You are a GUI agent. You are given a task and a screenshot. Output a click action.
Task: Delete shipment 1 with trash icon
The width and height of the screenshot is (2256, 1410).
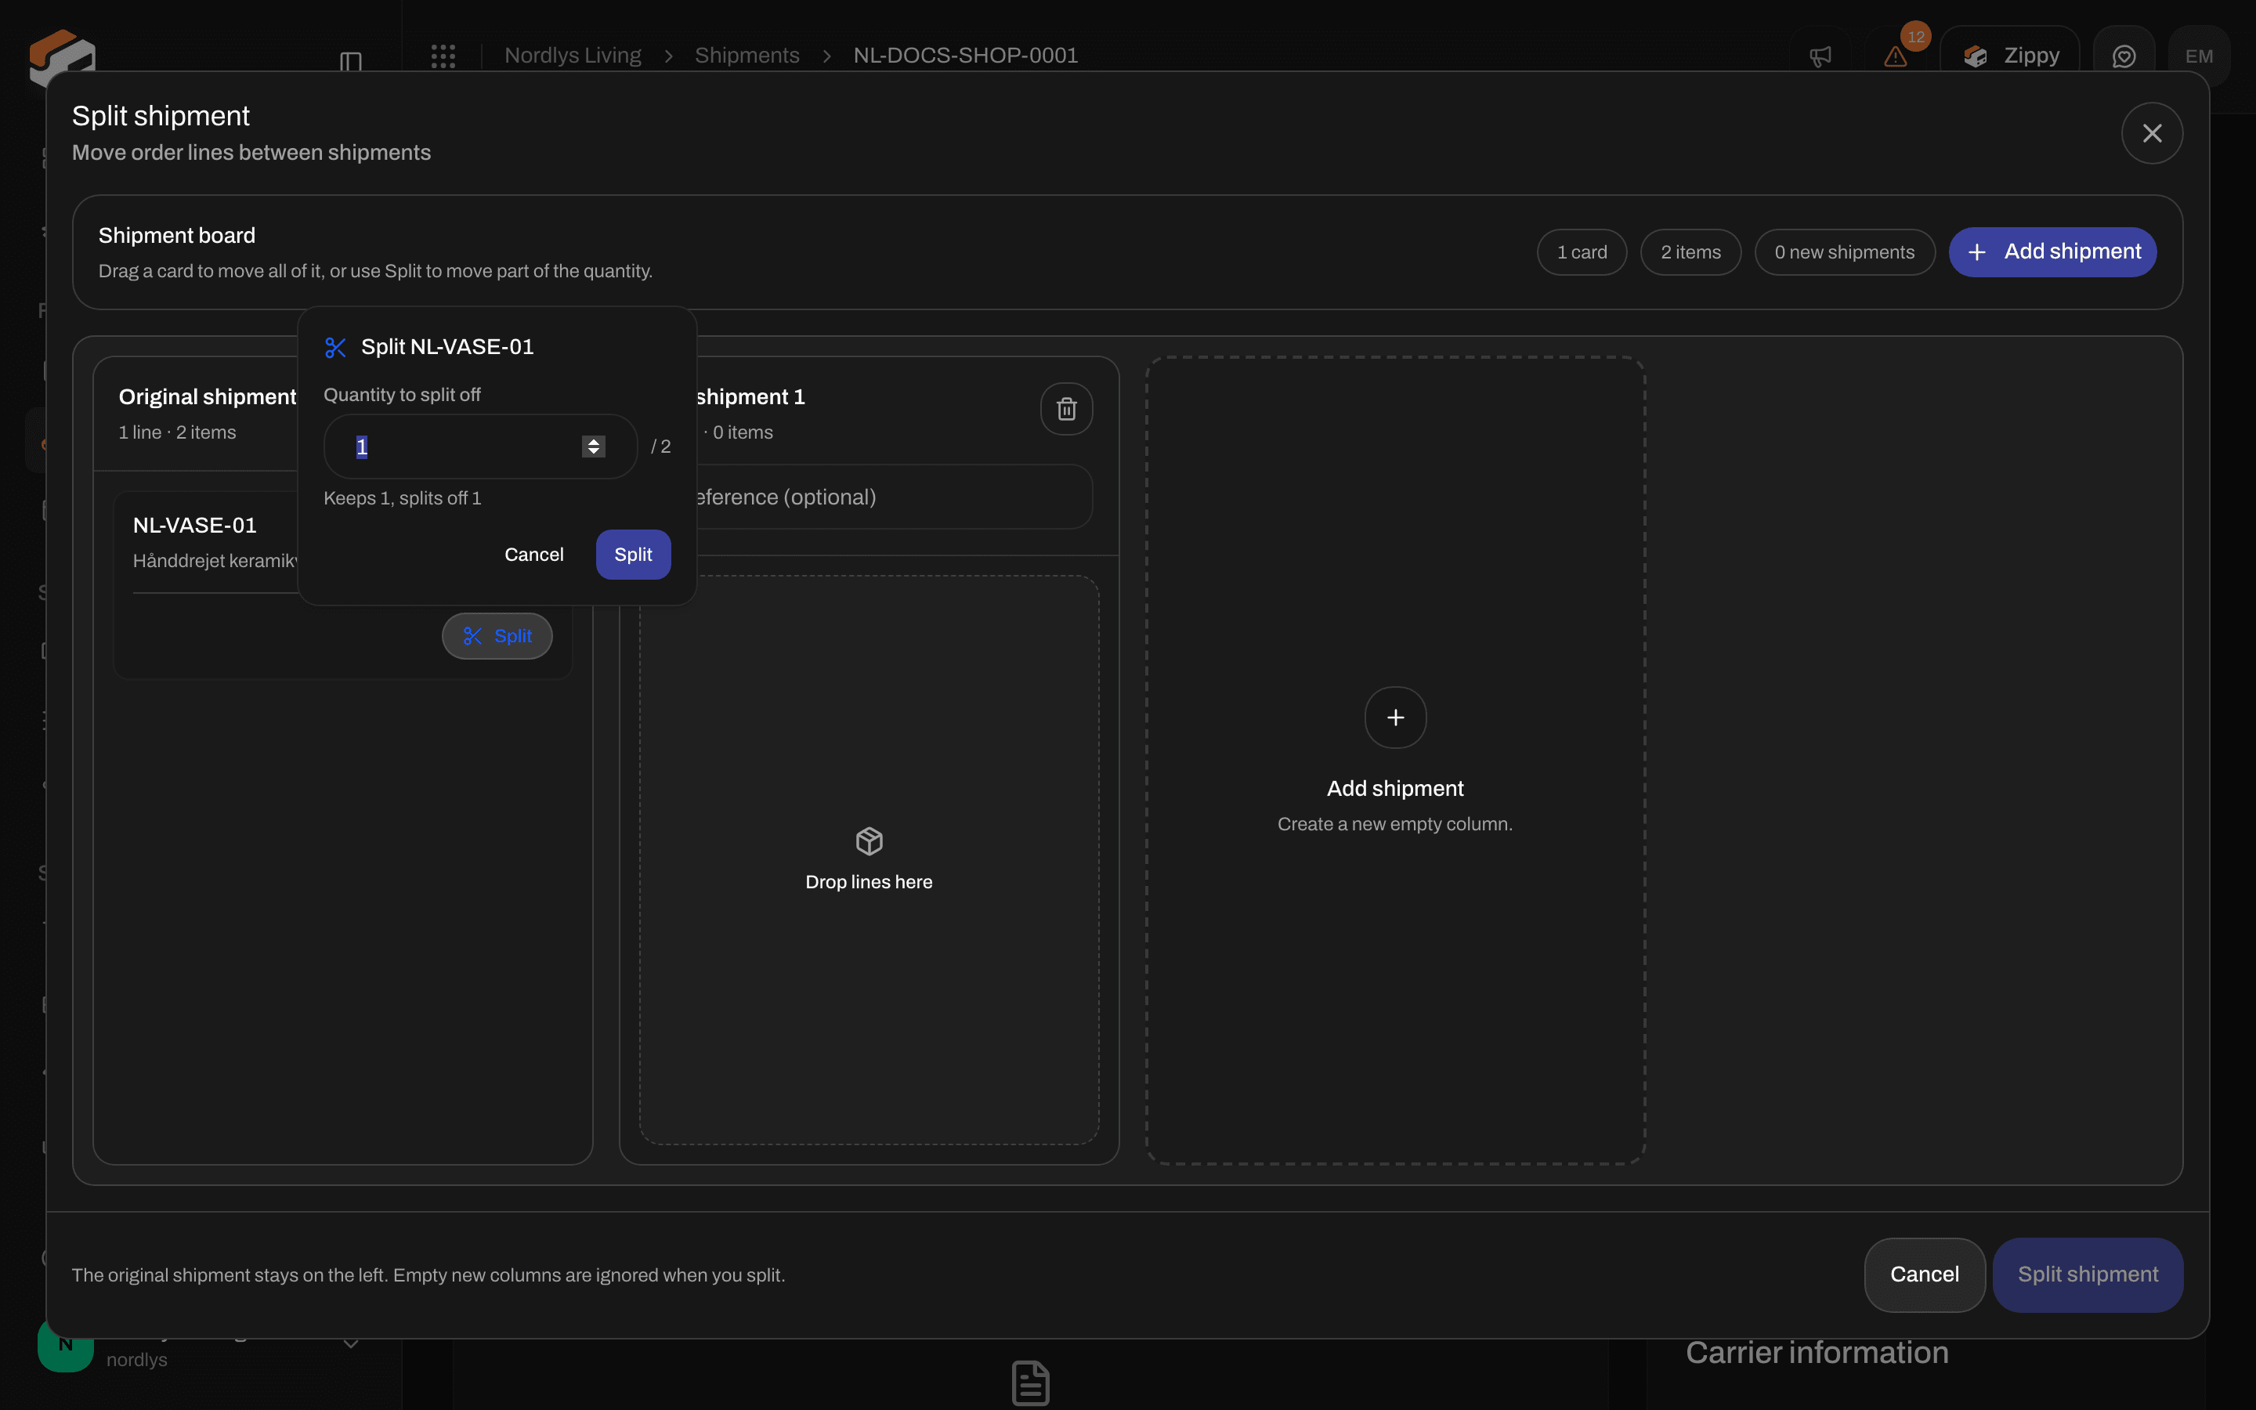[1066, 408]
